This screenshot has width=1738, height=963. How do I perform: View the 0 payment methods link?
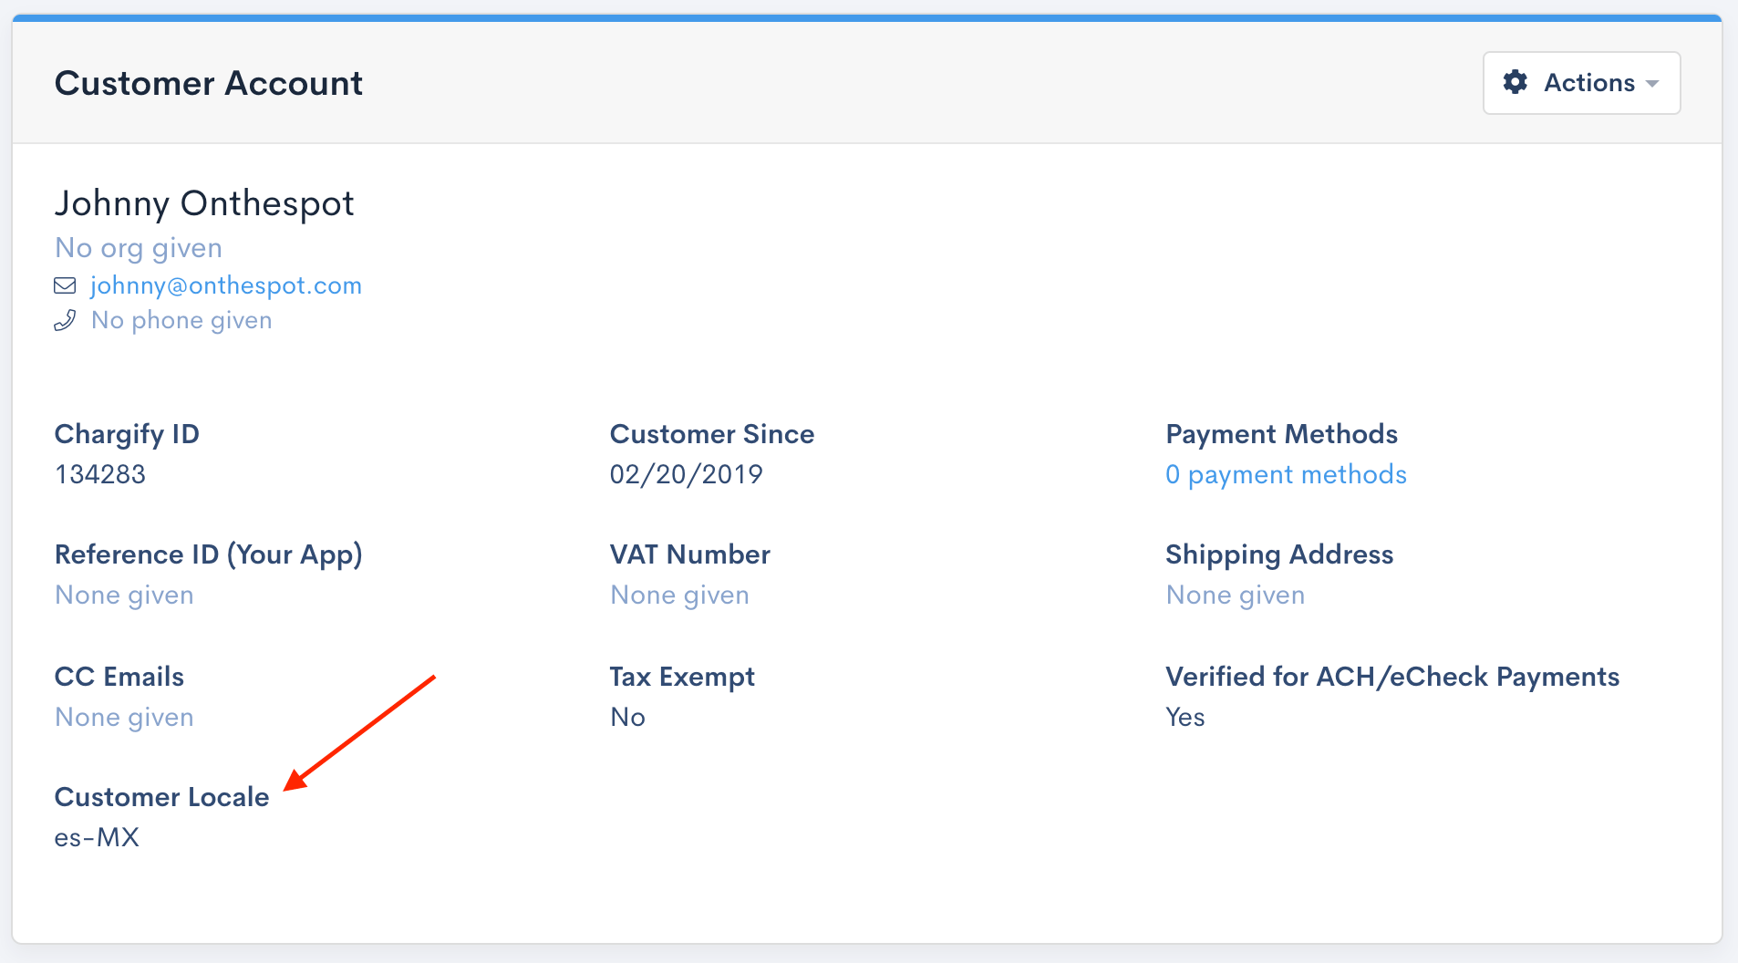[x=1285, y=473]
